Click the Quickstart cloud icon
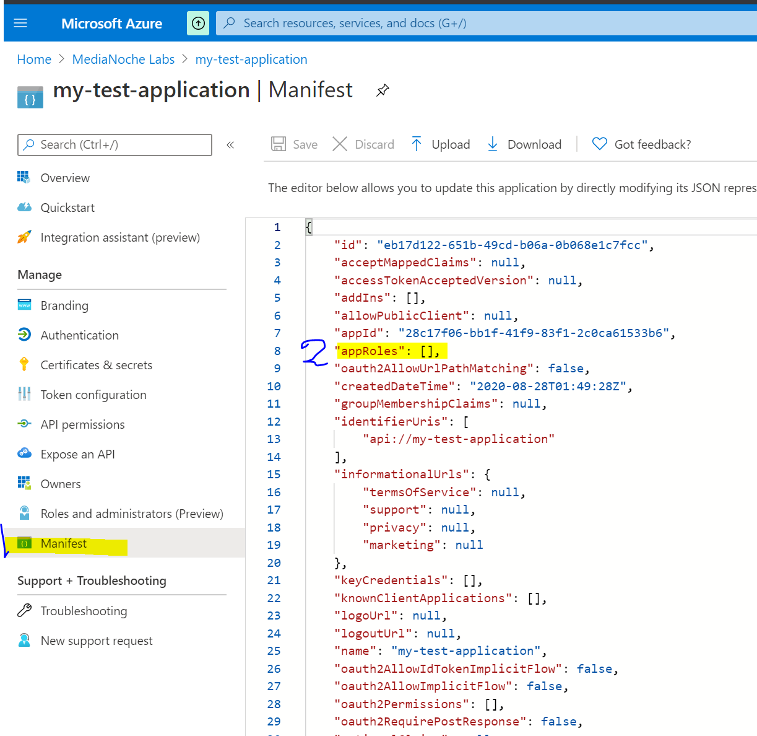Viewport: 757px width, 736px height. [24, 208]
